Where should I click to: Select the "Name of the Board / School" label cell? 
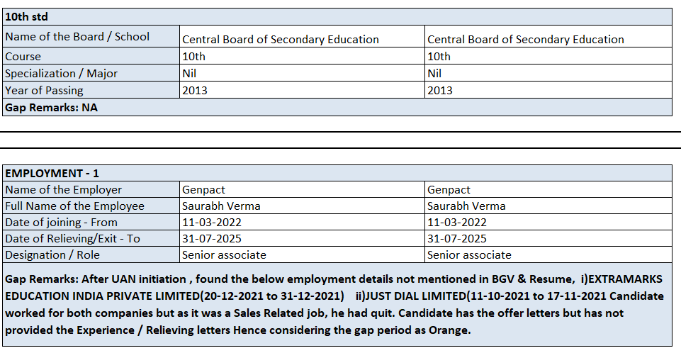click(77, 36)
